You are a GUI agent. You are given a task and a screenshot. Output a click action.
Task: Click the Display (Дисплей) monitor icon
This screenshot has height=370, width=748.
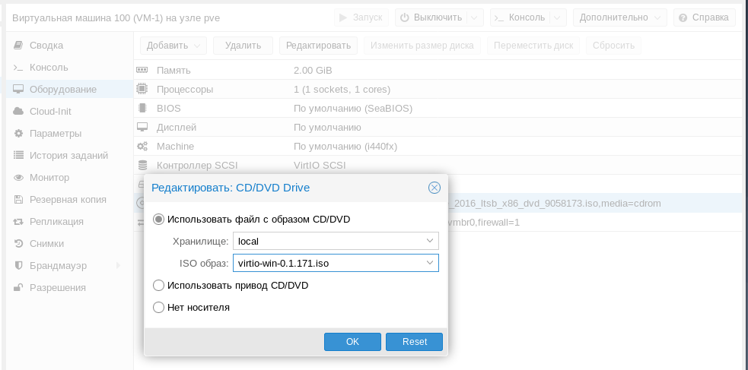(x=142, y=127)
